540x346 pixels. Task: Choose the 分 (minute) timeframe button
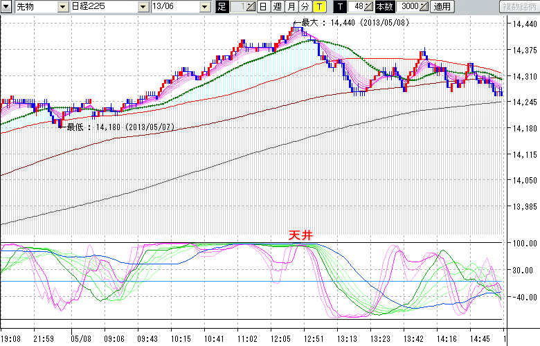[x=305, y=7]
